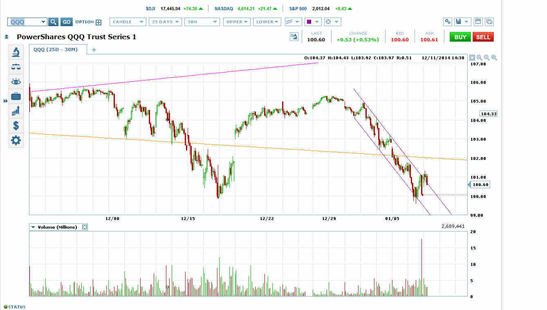Screen dimensions: 547x310
Task: Click the green BUY button
Action: [460, 37]
